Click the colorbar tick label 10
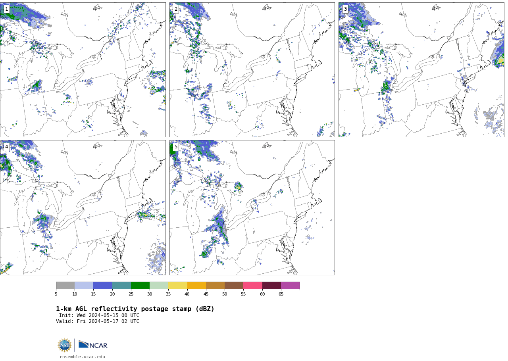508x361 pixels. (75, 294)
